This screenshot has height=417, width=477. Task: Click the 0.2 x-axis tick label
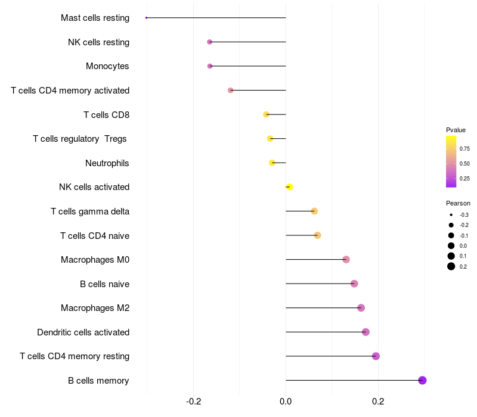coord(378,402)
